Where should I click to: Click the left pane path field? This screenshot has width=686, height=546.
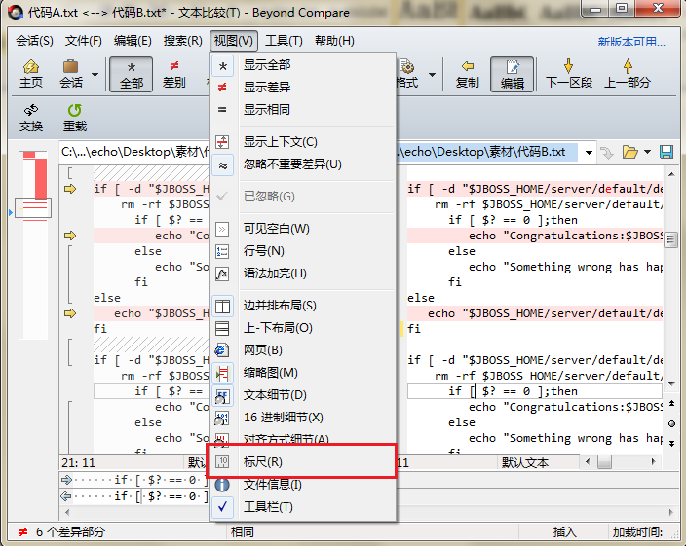[134, 152]
